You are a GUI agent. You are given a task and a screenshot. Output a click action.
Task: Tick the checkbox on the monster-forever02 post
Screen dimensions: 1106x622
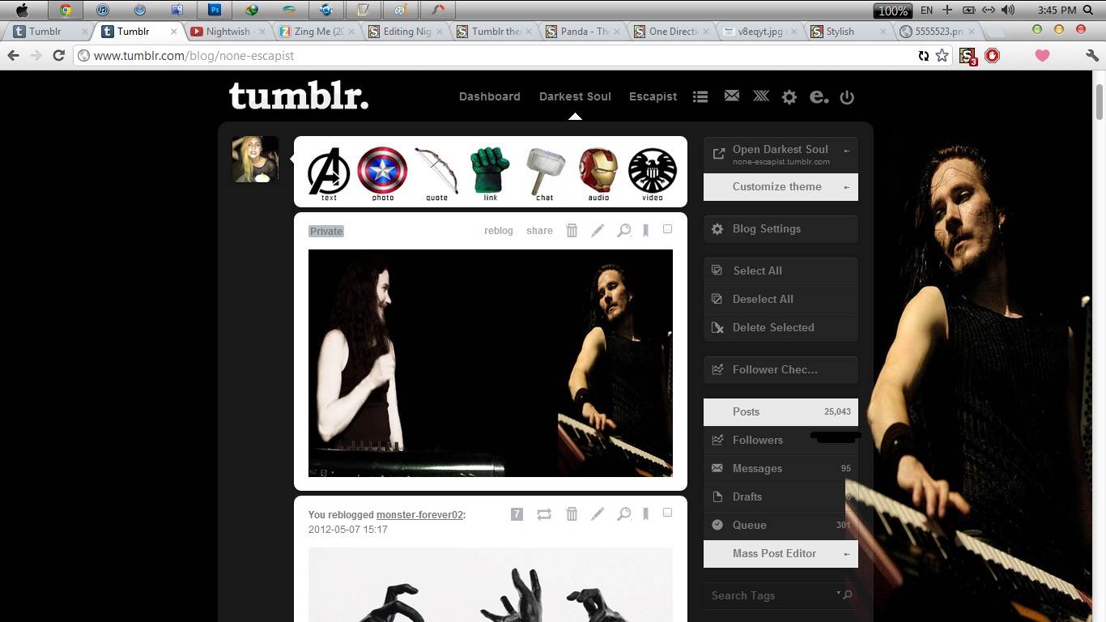667,513
